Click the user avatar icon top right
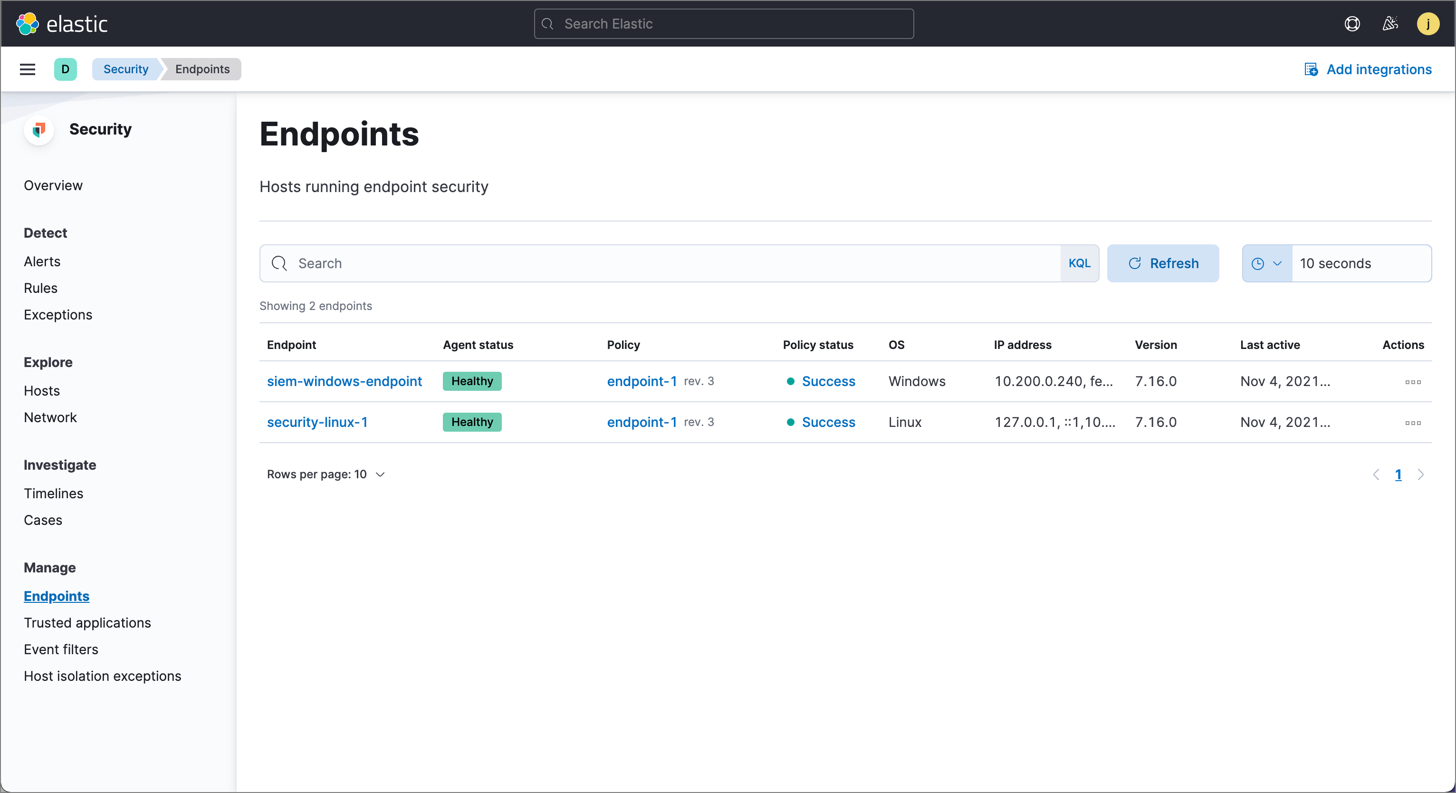The height and width of the screenshot is (793, 1456). (1427, 23)
